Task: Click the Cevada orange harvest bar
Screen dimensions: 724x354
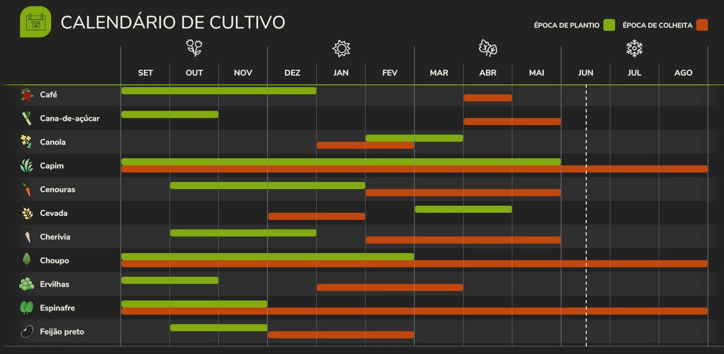Action: click(317, 217)
